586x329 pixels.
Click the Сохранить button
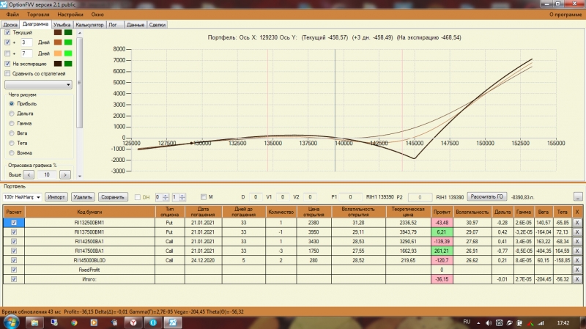click(113, 197)
